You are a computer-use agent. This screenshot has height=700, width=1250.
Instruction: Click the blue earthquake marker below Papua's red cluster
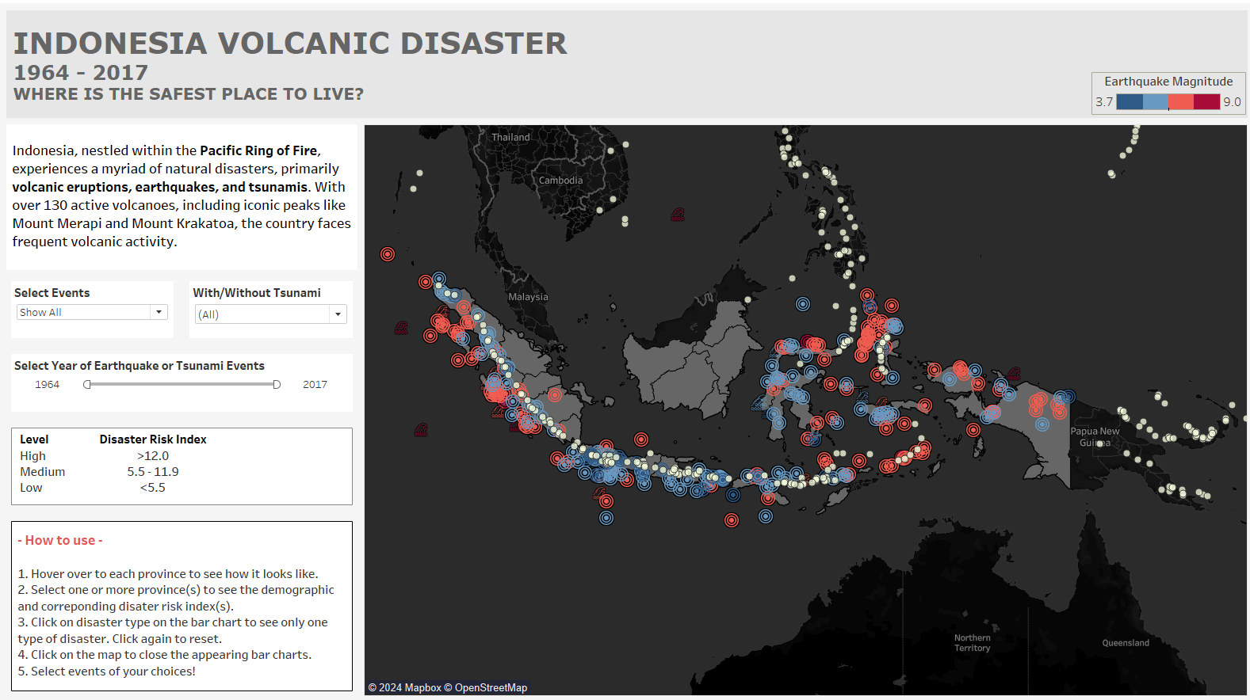tap(1042, 424)
